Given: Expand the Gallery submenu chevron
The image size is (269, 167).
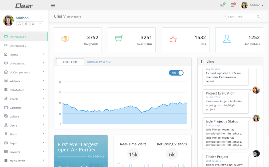Looking at the screenshot, I should [x=43, y=116].
